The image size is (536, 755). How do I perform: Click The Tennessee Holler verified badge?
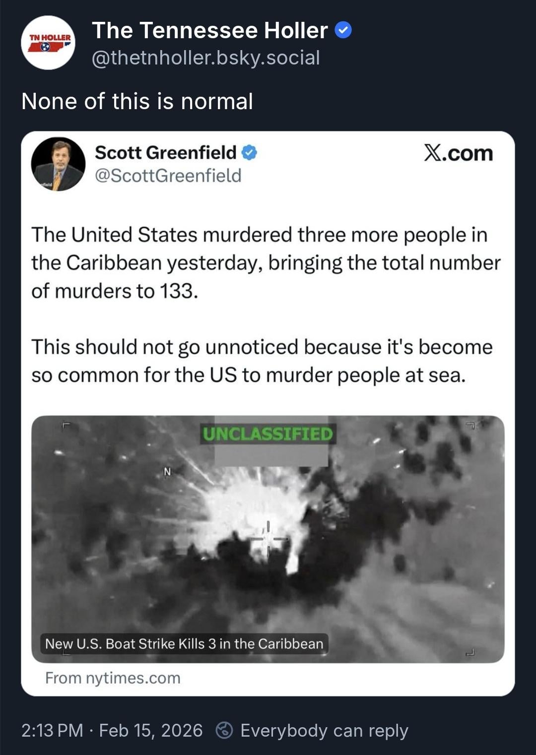343,31
